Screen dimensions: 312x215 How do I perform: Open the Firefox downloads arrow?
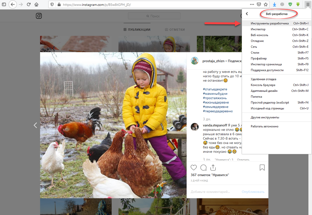coord(274,4)
